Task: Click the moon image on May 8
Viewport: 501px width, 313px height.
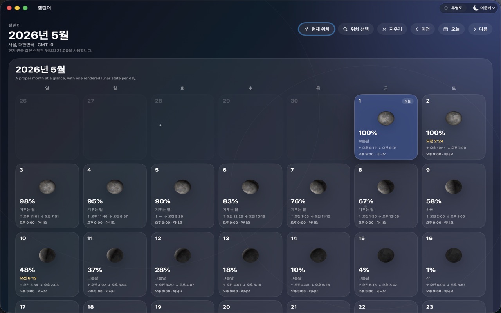Action: [x=386, y=187]
